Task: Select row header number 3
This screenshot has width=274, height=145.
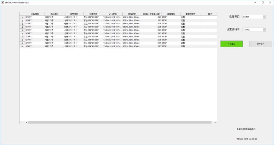Action: coord(22,24)
